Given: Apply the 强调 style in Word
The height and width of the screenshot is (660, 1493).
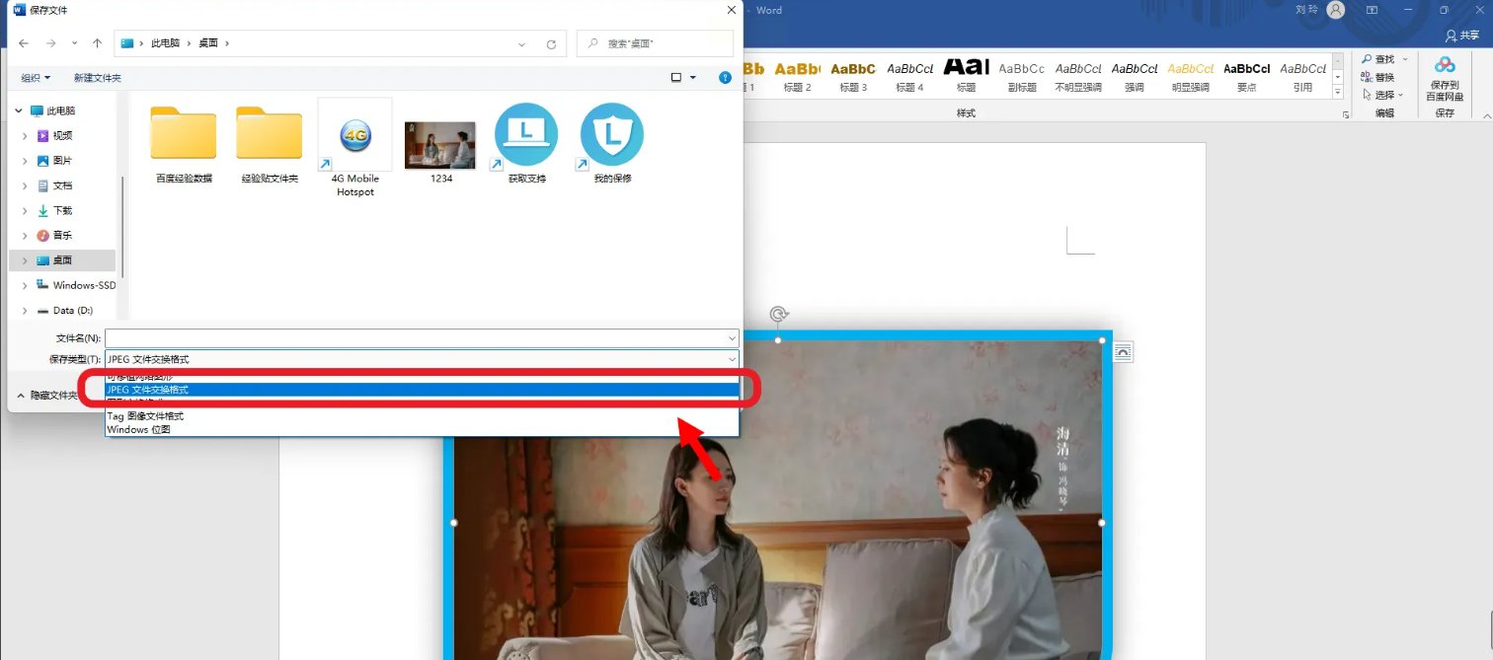Looking at the screenshot, I should pos(1134,77).
